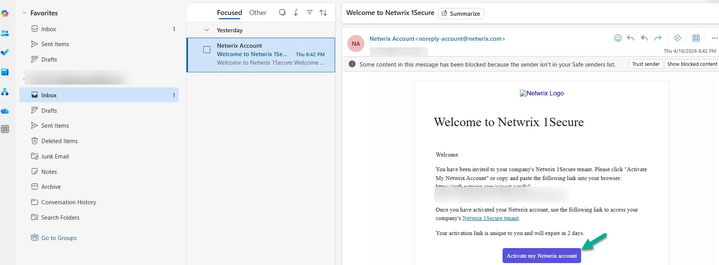Open the Notes folder

99,172
